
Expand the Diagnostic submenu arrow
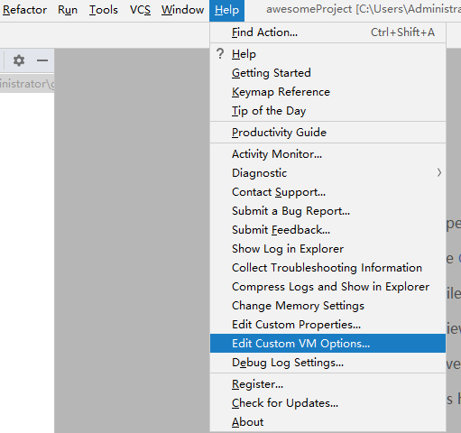point(439,172)
